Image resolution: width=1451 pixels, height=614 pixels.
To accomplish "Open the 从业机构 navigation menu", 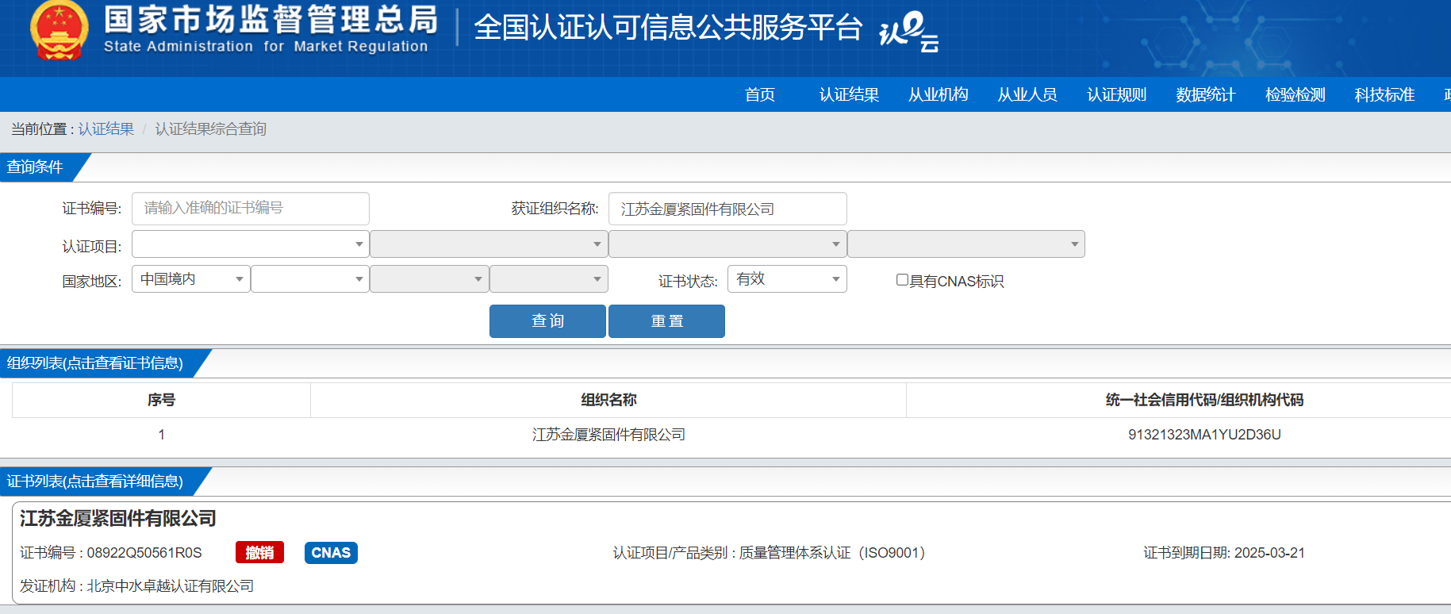I will [x=939, y=94].
